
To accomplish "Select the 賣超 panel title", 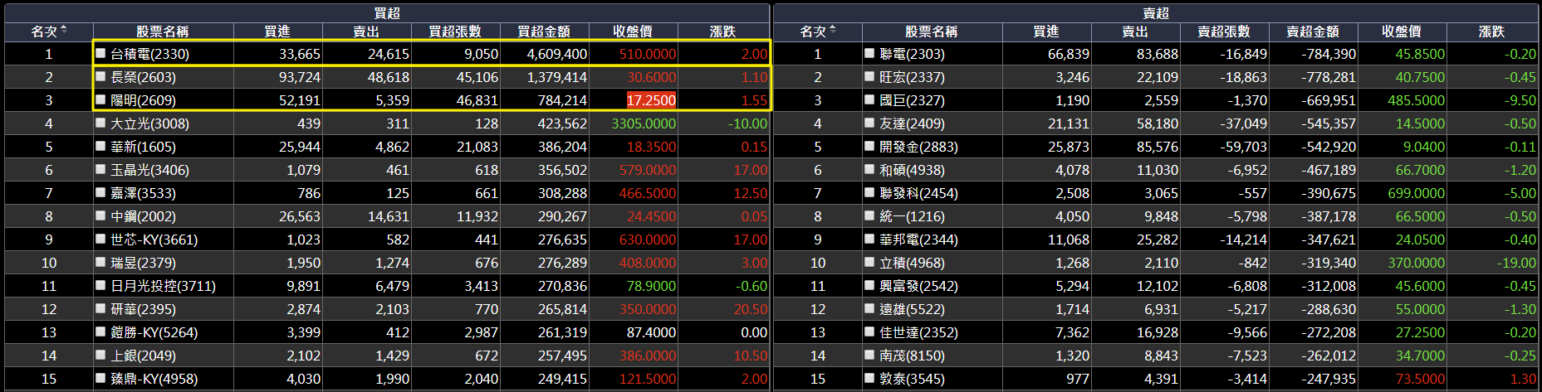I will pos(1156,12).
